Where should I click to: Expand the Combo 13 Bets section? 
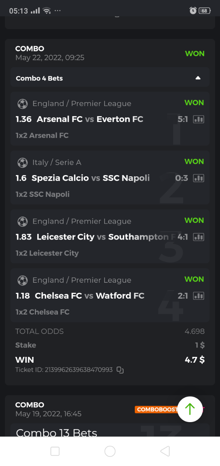pyautogui.click(x=110, y=430)
